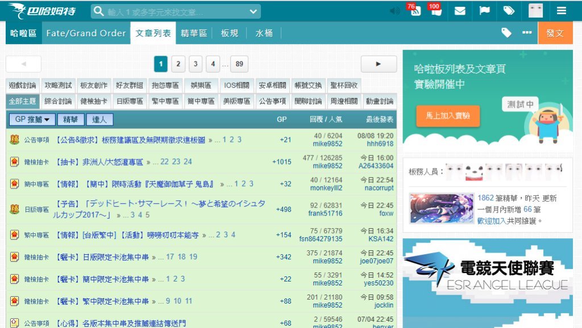Open 板規 tab
The image size is (582, 328).
point(230,33)
